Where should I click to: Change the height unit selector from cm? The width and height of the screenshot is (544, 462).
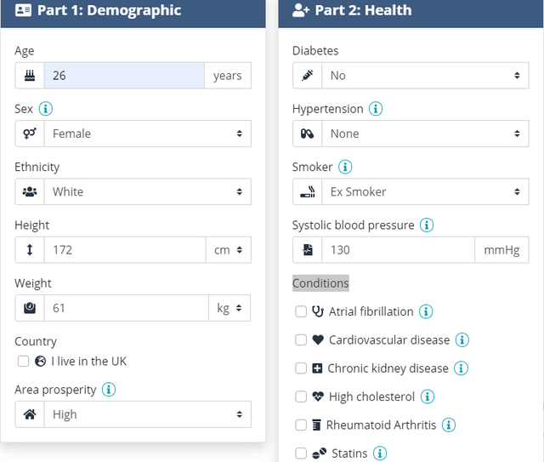click(x=228, y=250)
